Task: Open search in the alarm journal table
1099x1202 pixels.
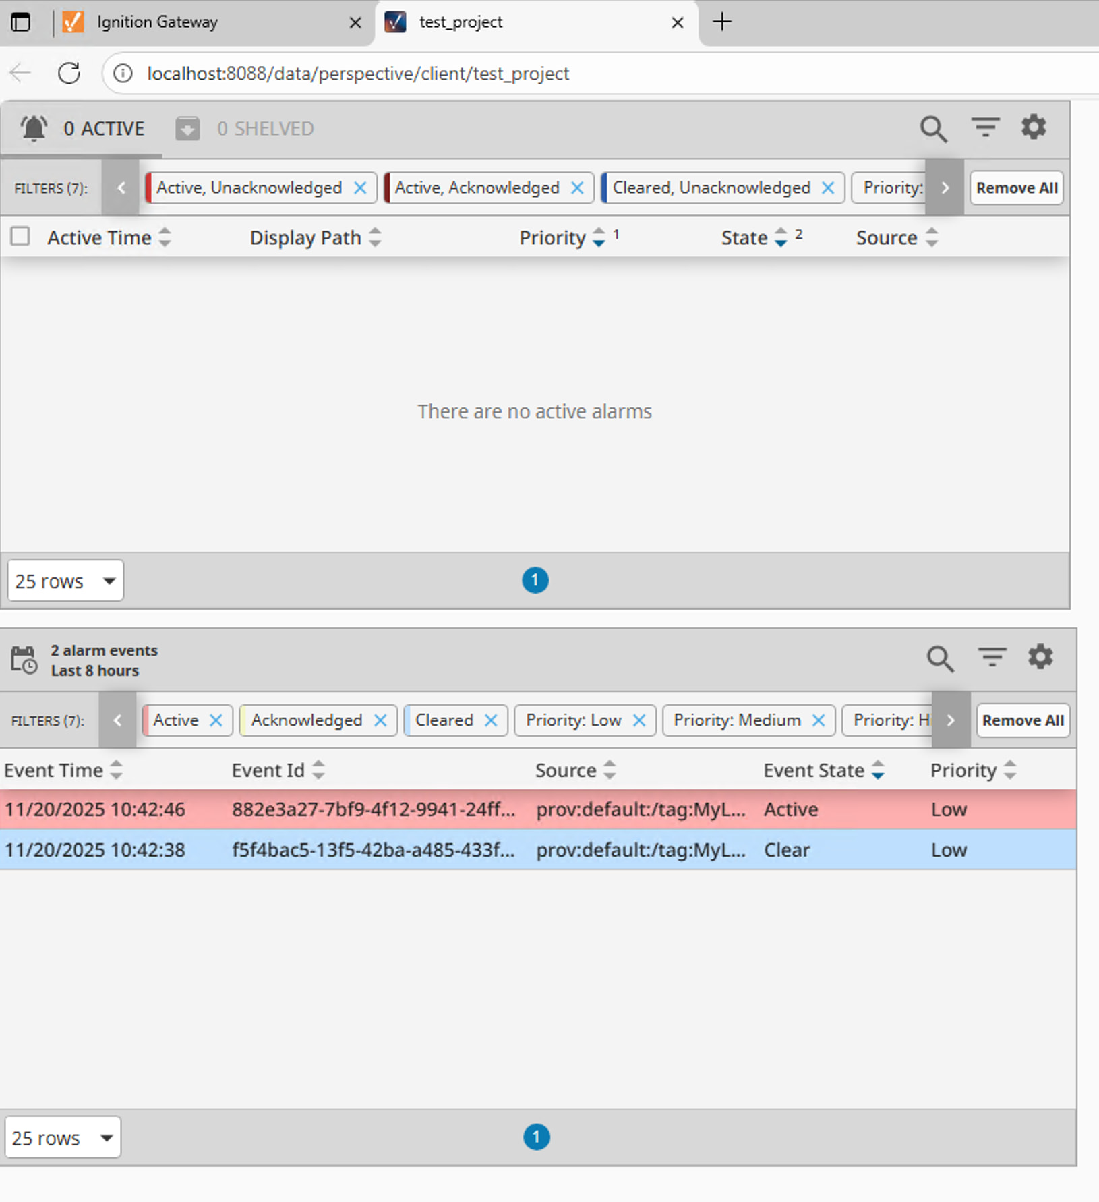Action: [x=940, y=658]
